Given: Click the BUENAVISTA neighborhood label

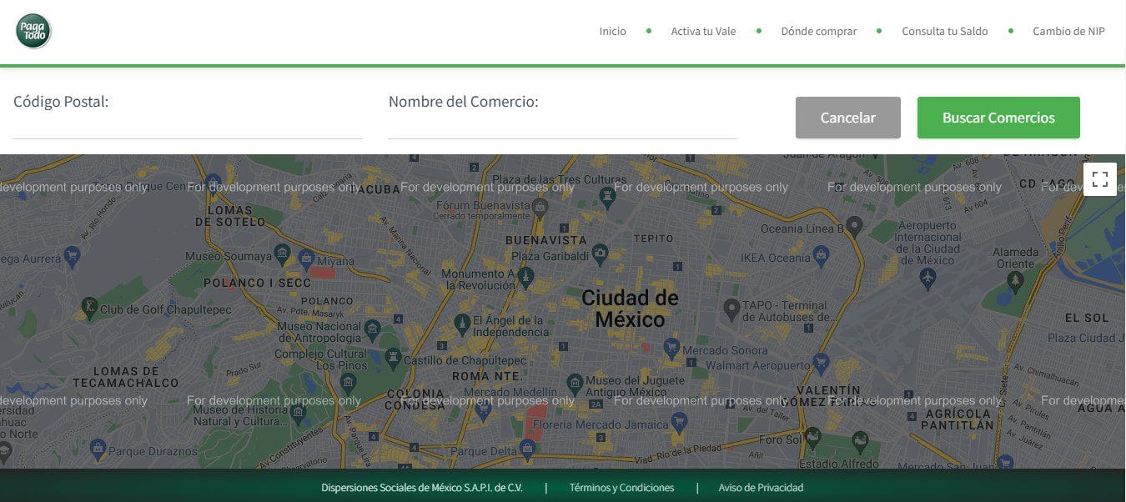Looking at the screenshot, I should tap(546, 239).
